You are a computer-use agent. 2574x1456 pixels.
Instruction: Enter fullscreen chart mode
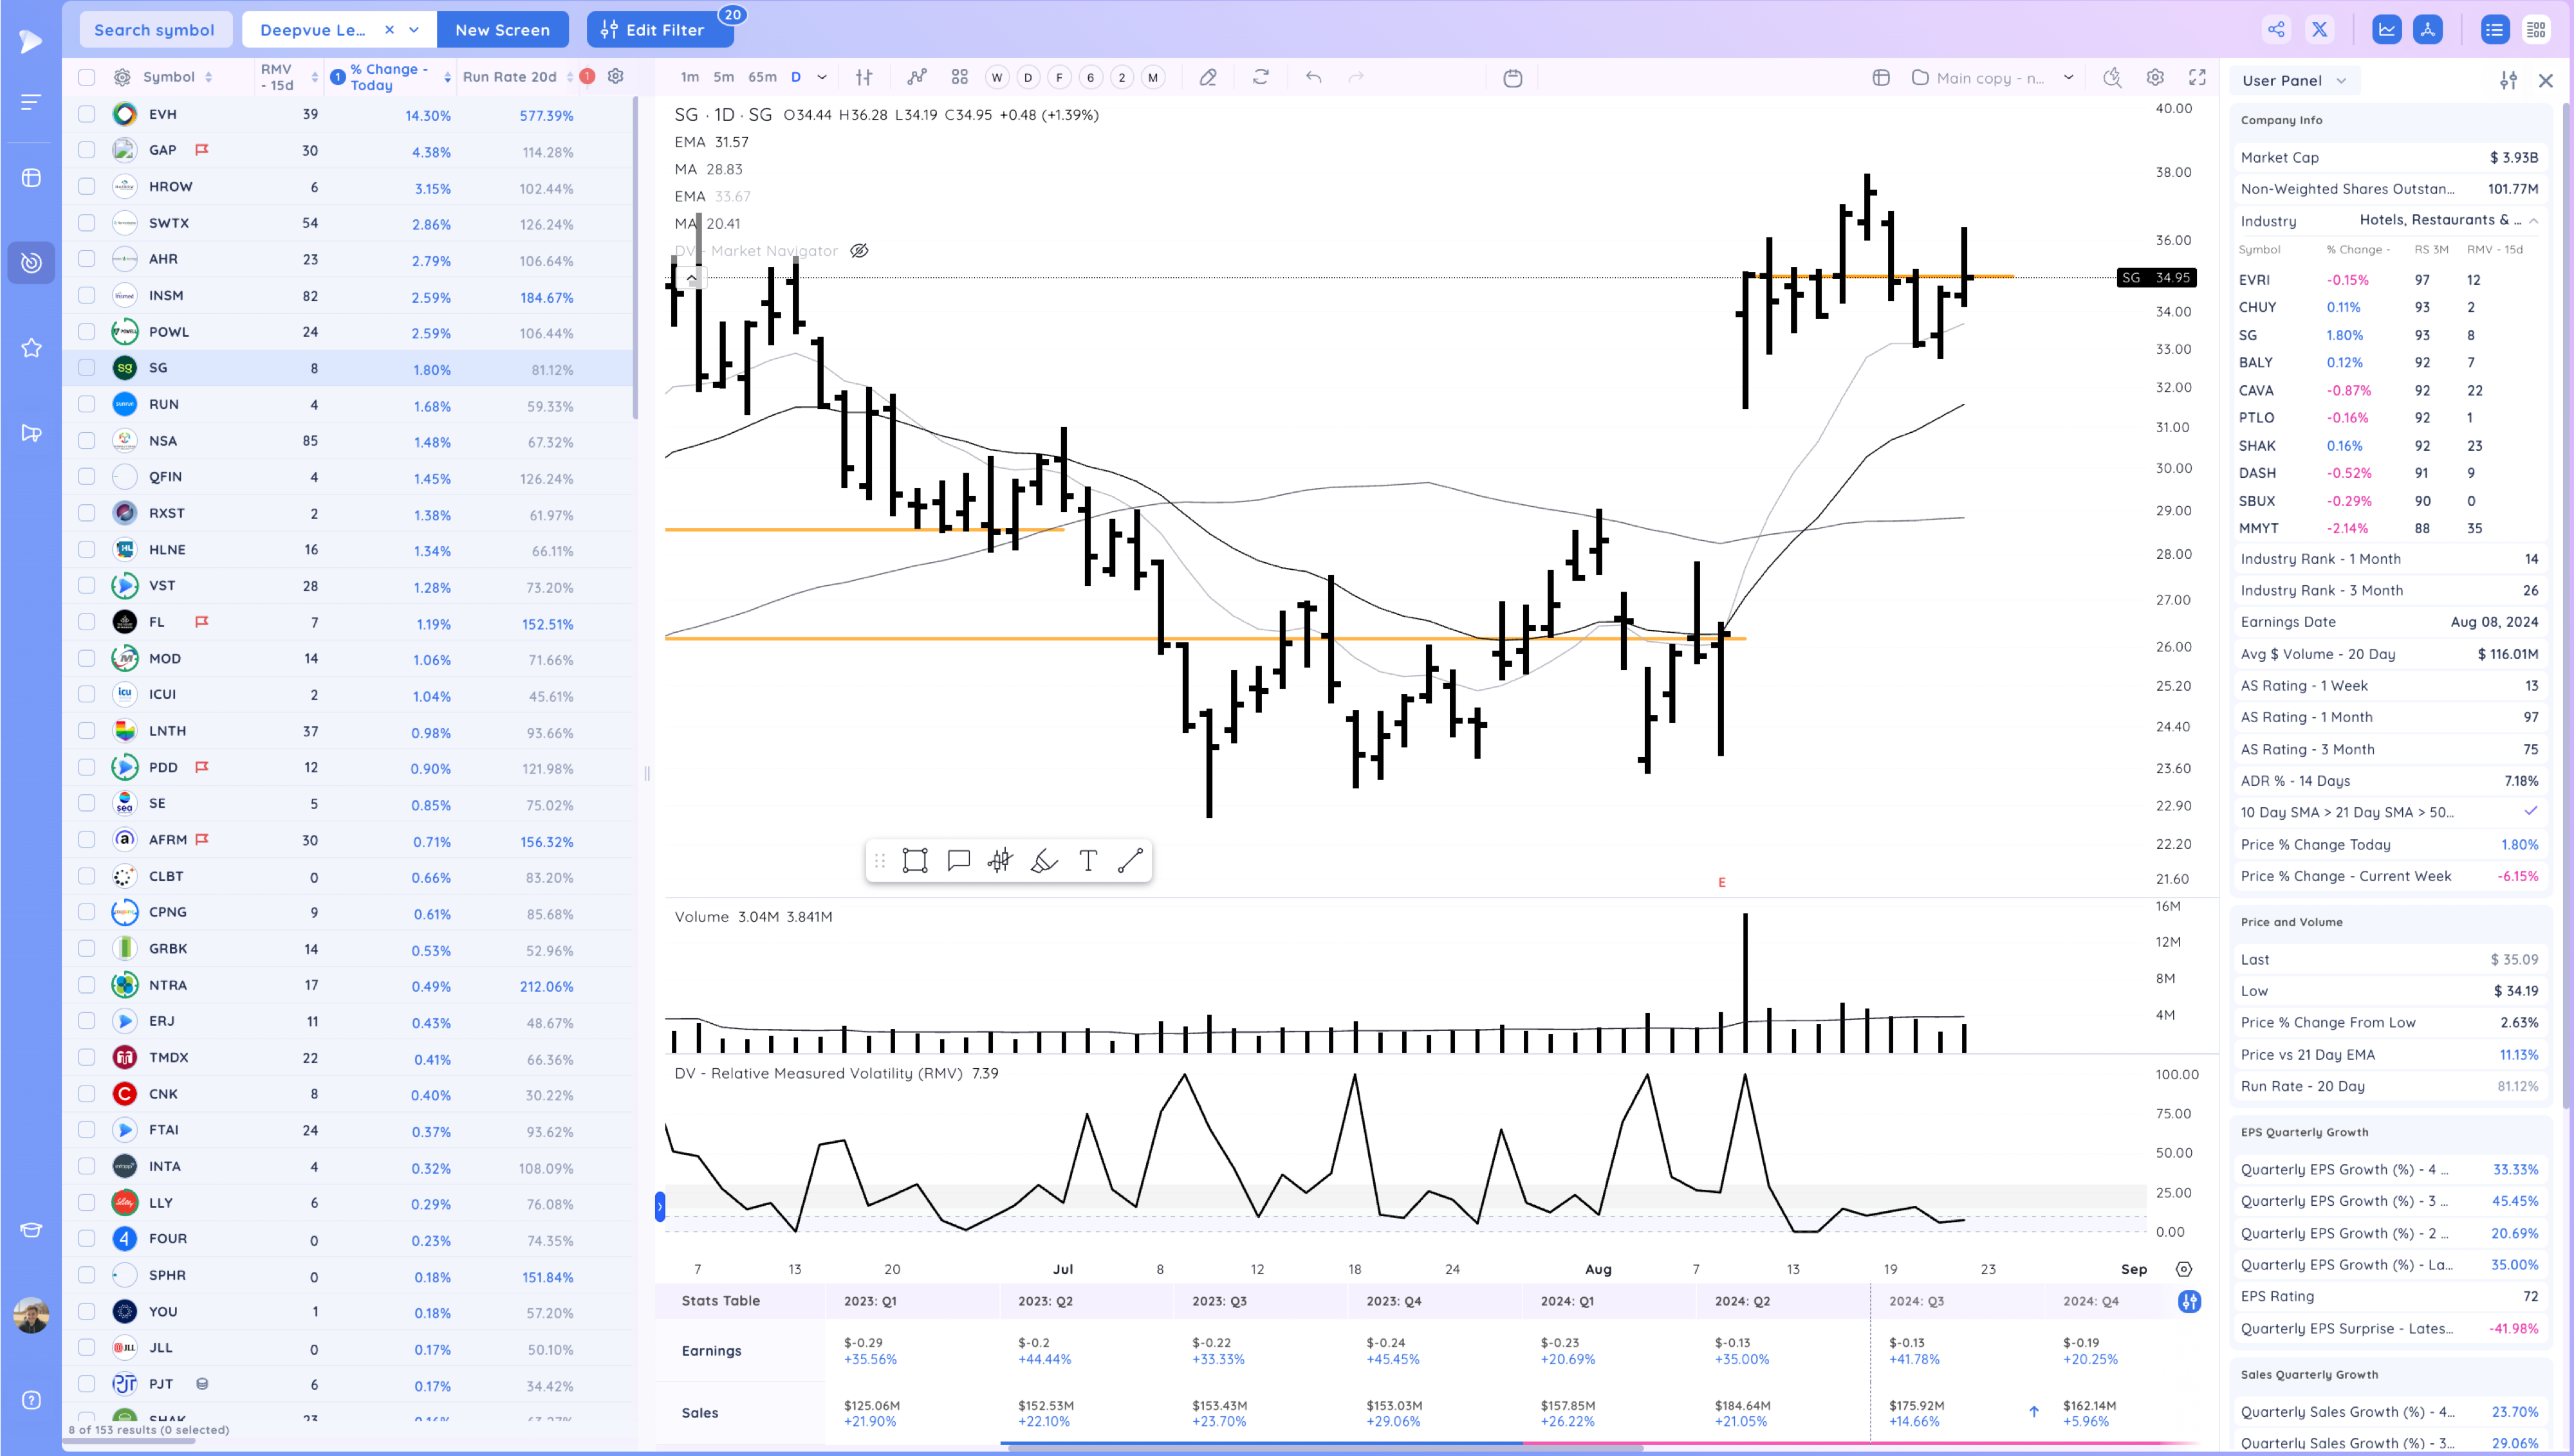point(2197,77)
